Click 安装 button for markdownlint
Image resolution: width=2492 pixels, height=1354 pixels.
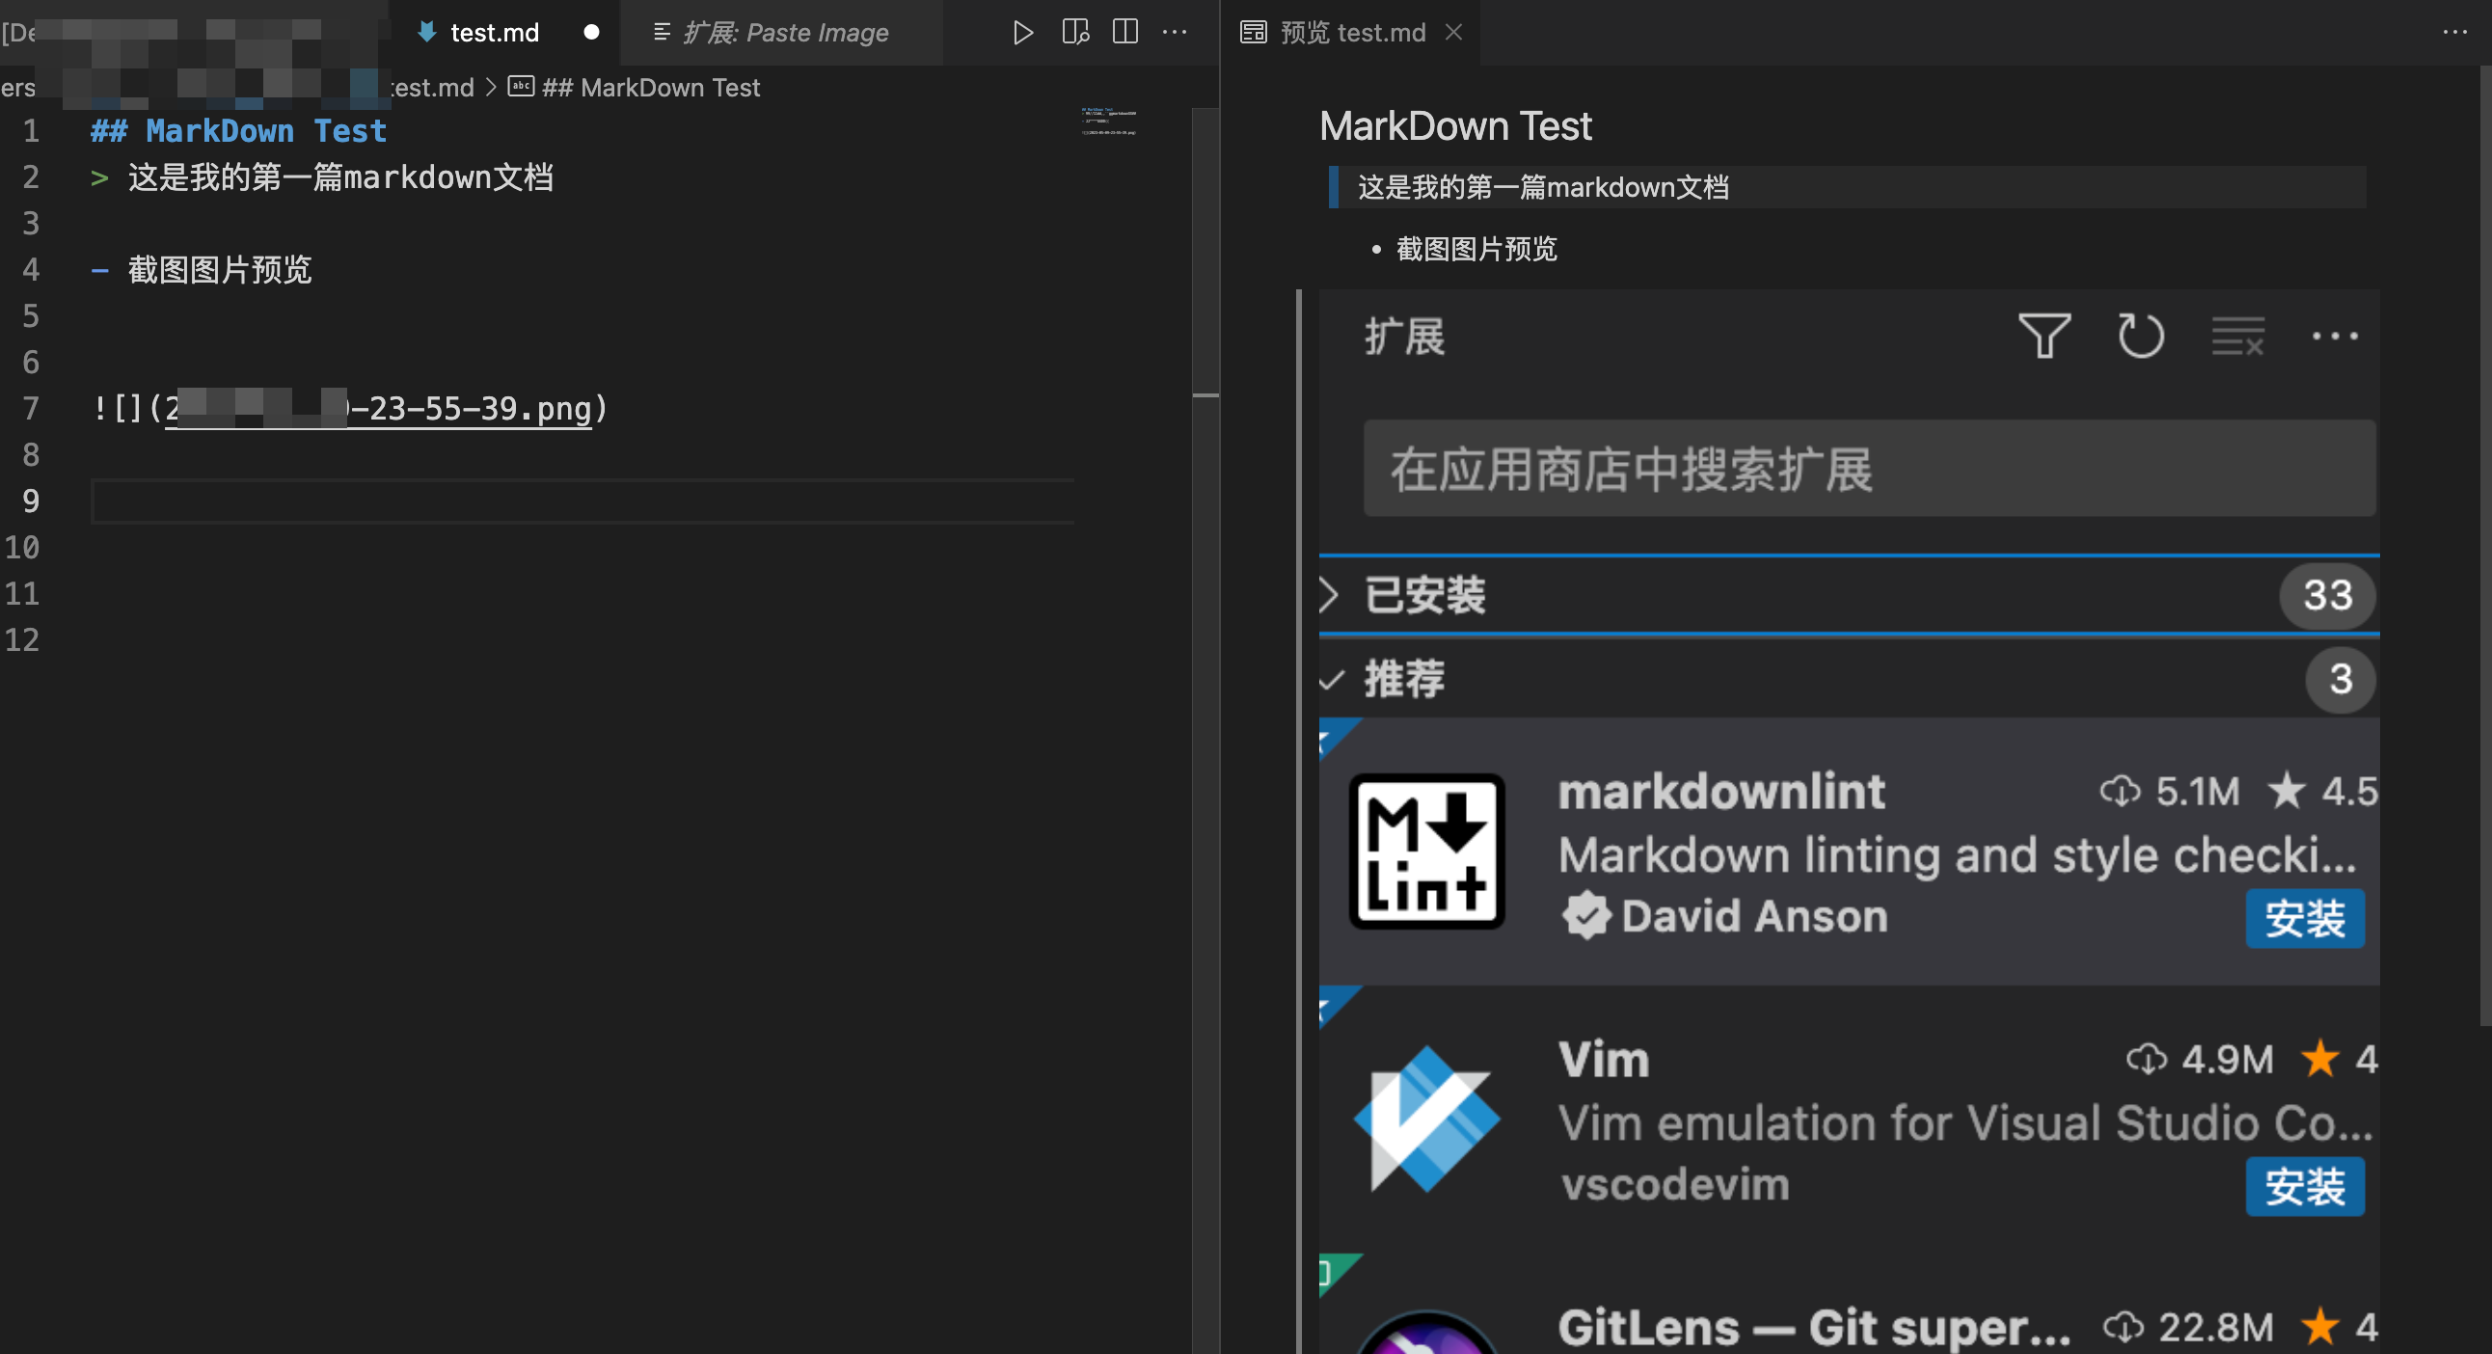click(2304, 918)
